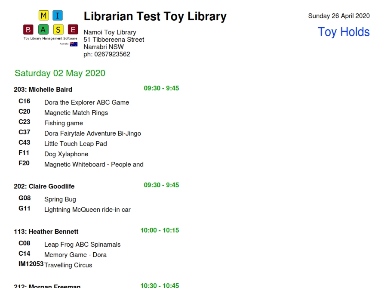
Task: Click toy code C16
Action: [x=25, y=101]
